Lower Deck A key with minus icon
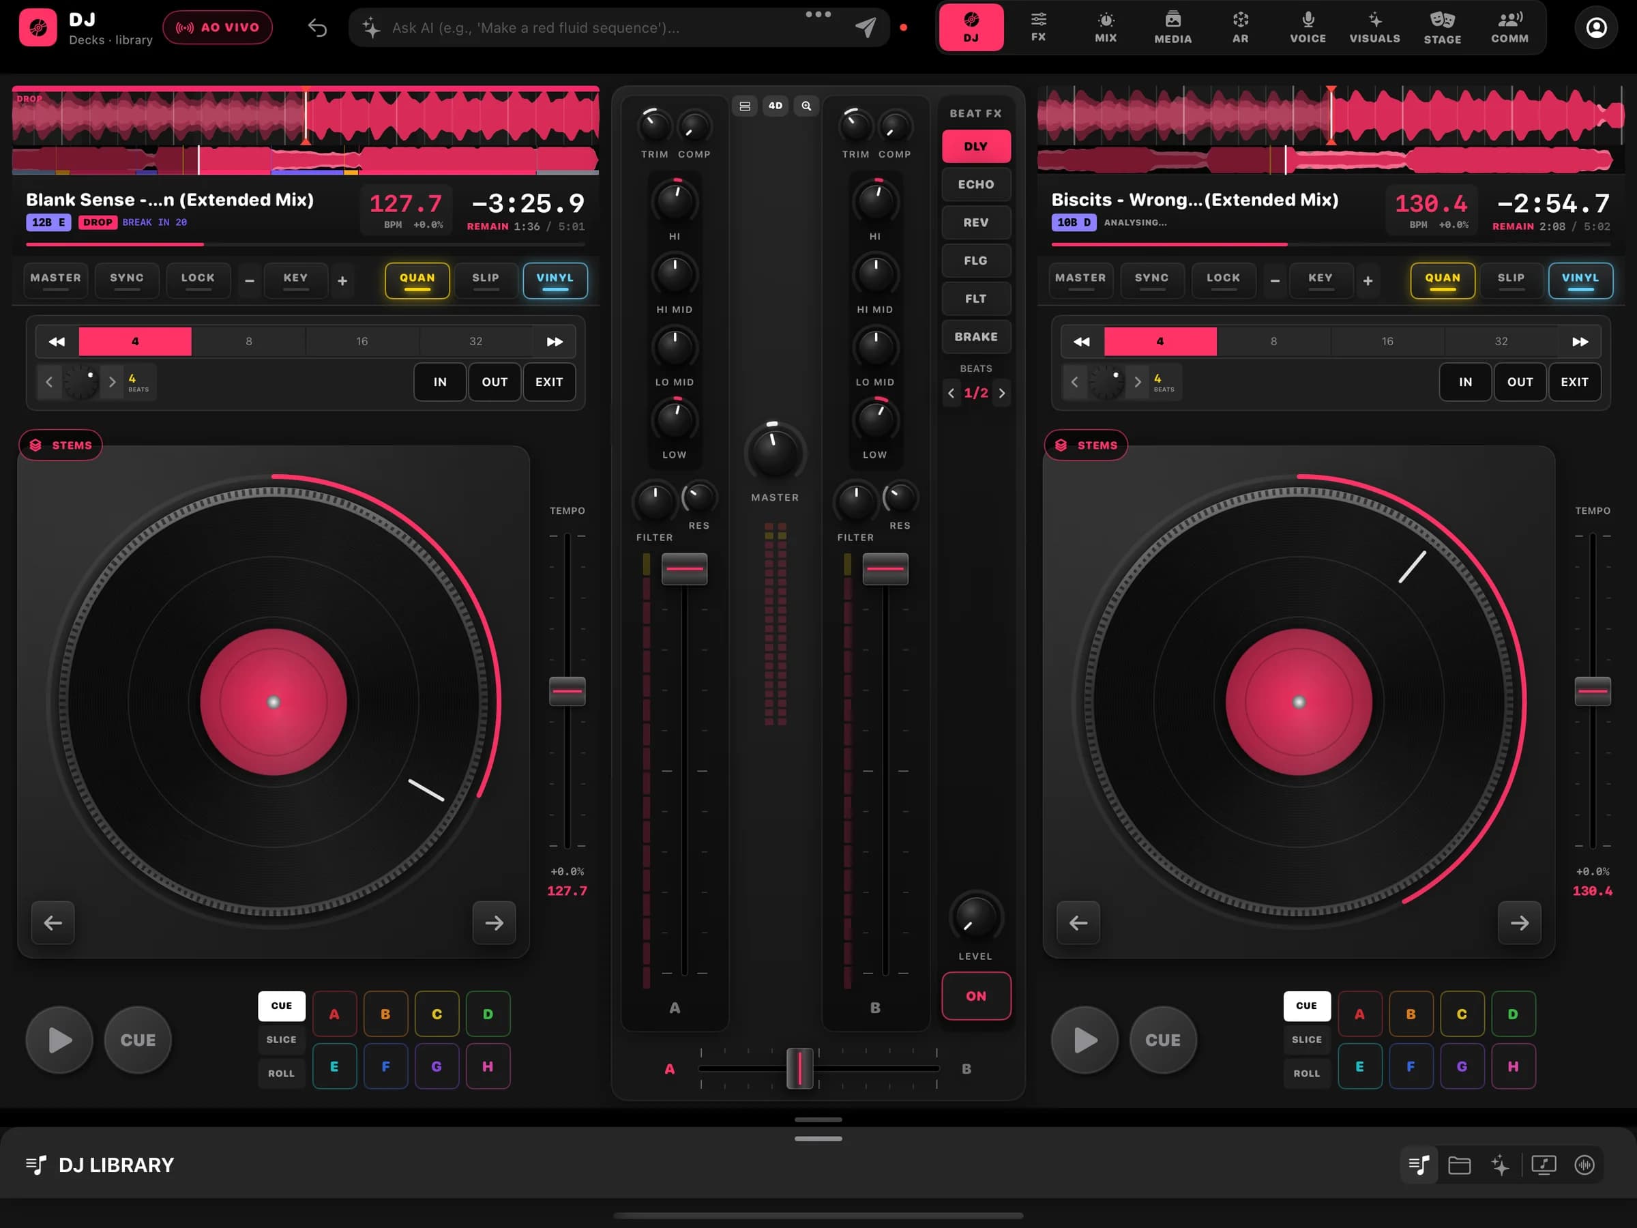Screen dimensions: 1637x1228 pos(250,280)
